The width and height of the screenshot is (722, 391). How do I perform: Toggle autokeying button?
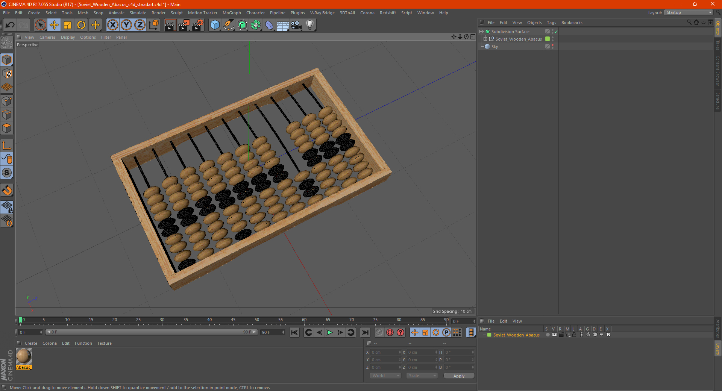coord(390,332)
